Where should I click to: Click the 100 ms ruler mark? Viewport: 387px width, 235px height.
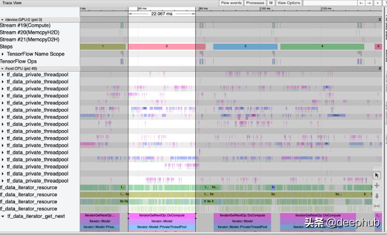point(266,8)
